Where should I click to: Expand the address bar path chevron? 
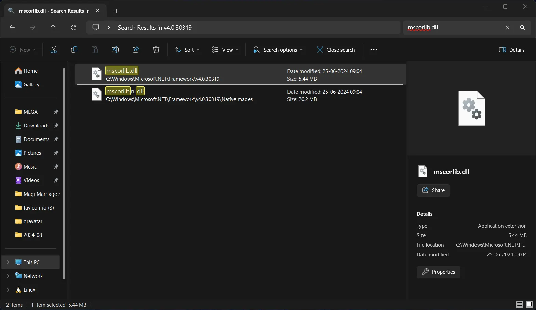(x=109, y=27)
